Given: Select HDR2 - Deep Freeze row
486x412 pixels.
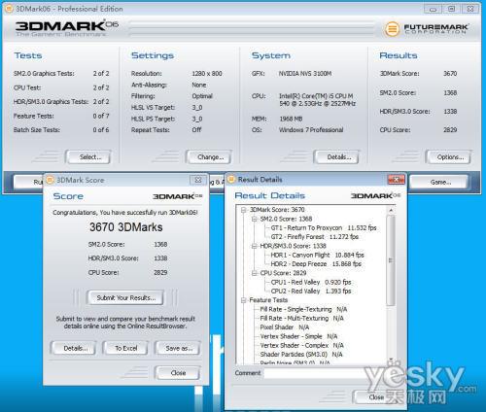Looking at the screenshot, I should pos(316,264).
